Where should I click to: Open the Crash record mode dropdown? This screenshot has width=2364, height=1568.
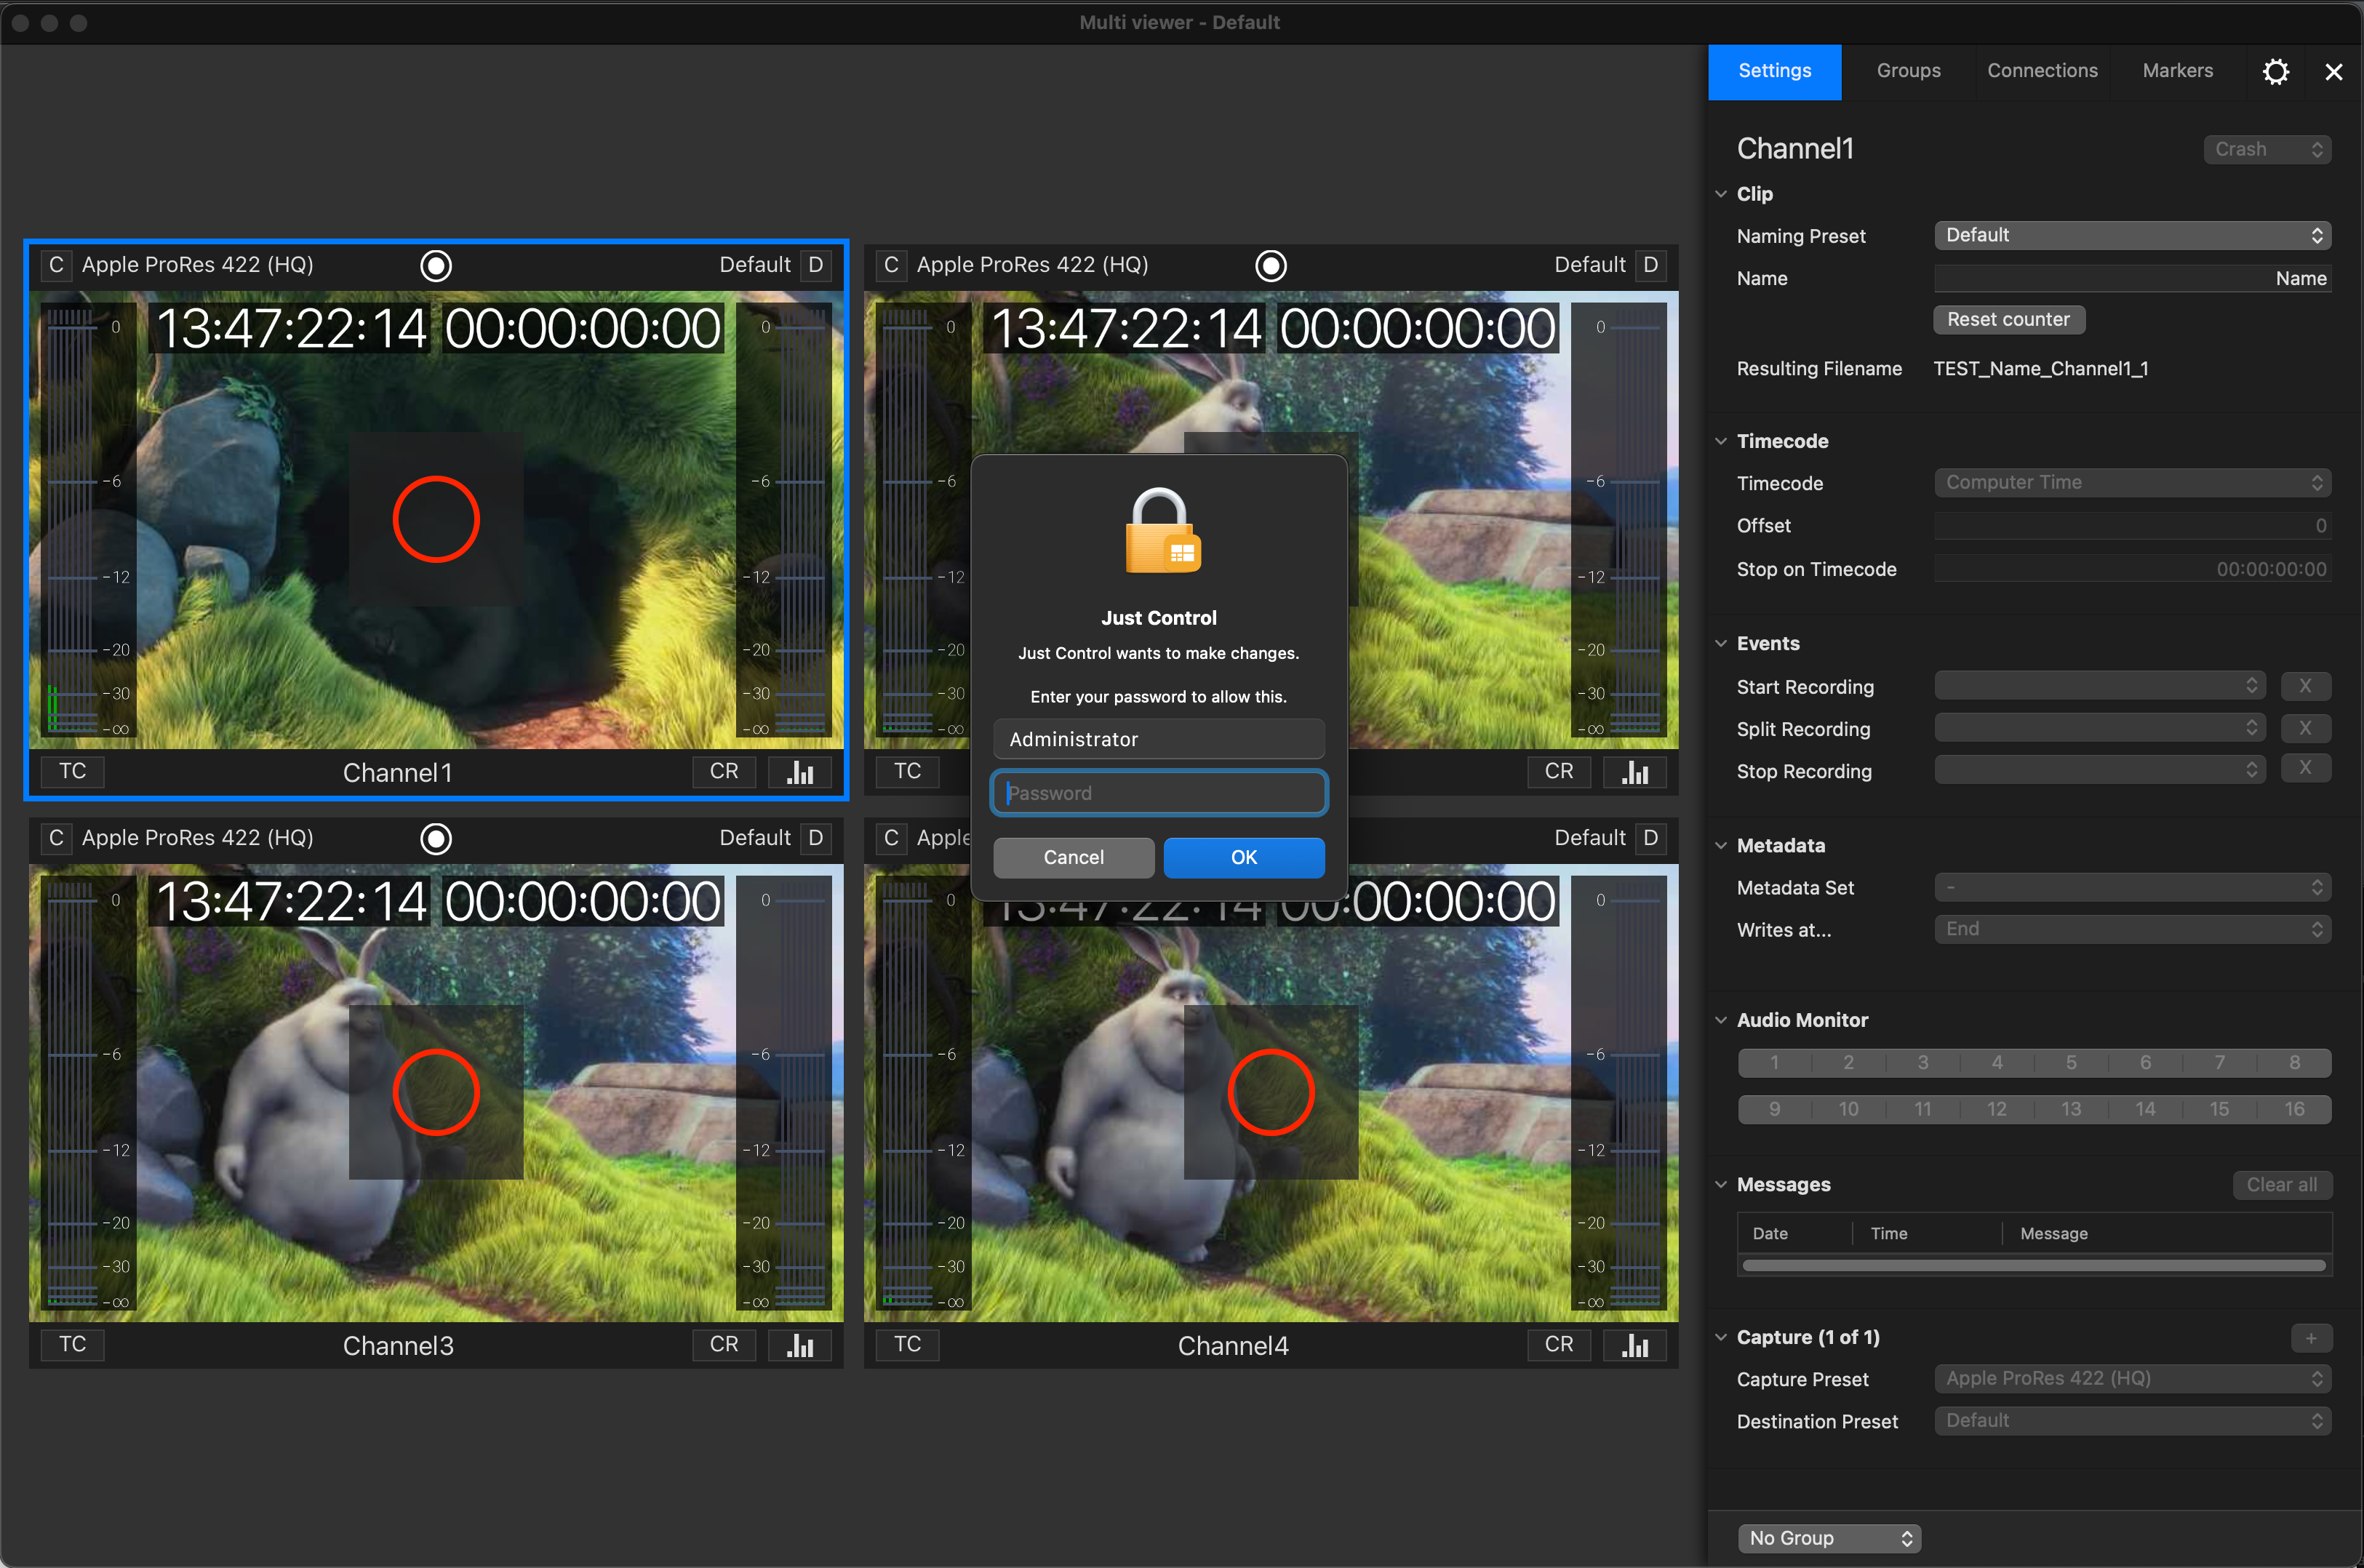(x=2268, y=149)
